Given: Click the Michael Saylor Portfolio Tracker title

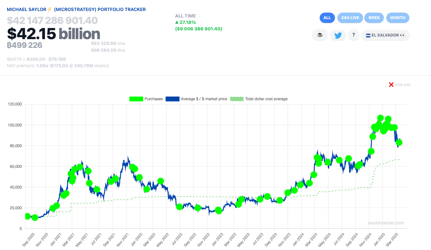Looking at the screenshot, I should [76, 9].
